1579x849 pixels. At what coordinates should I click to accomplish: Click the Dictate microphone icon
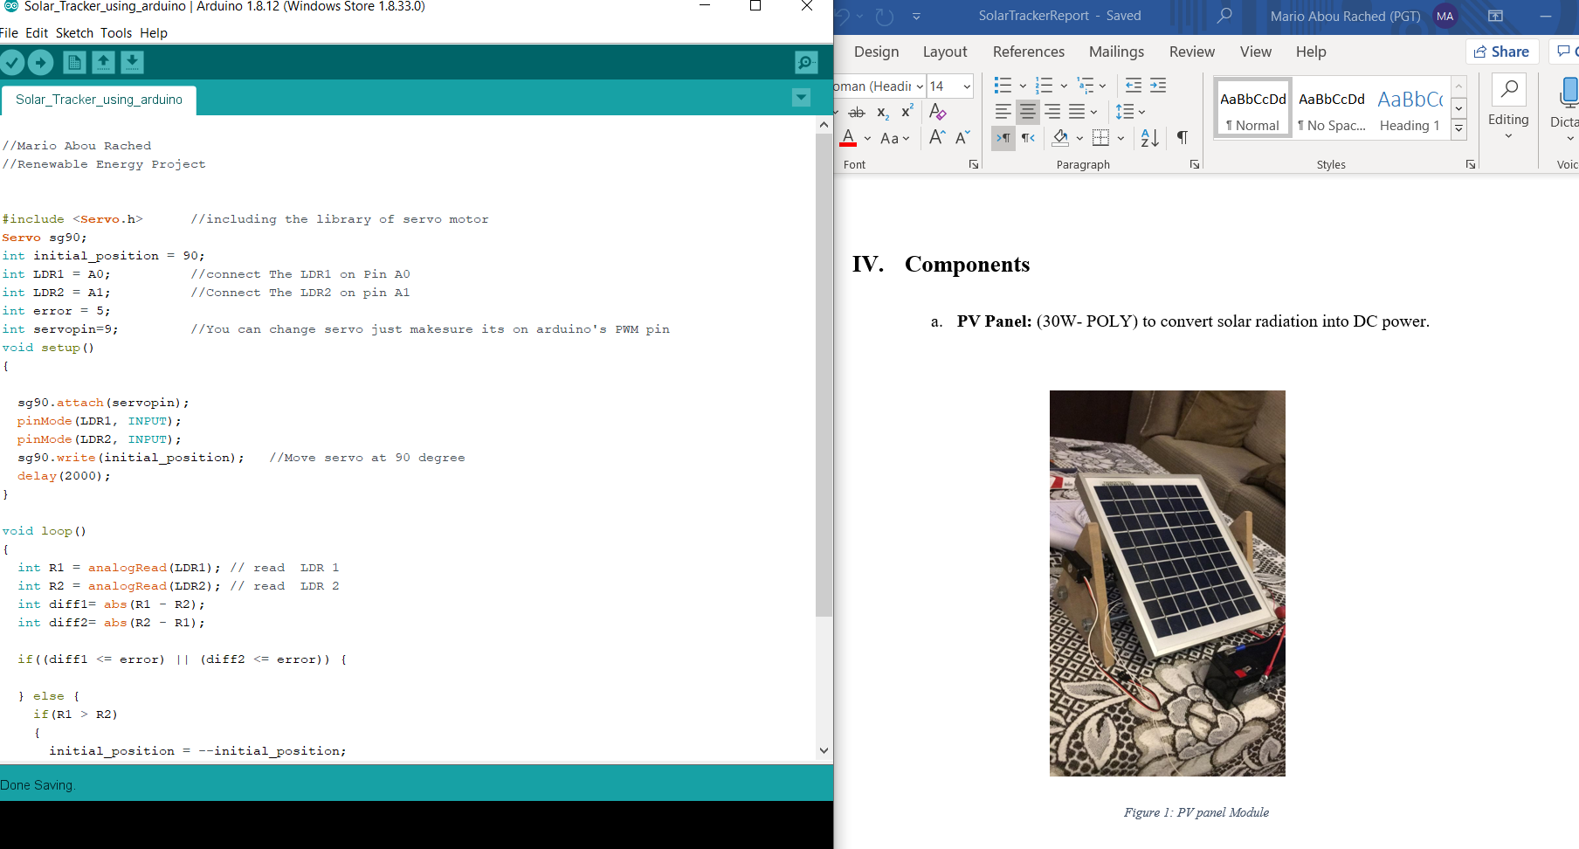click(x=1569, y=93)
